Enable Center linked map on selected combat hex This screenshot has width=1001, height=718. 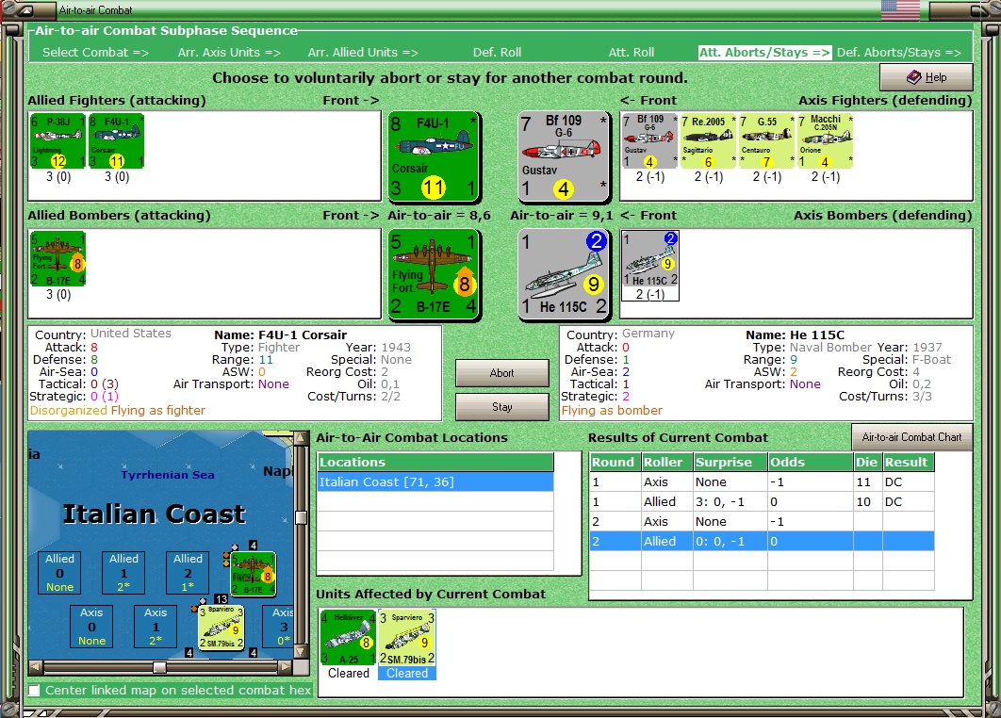tap(35, 691)
